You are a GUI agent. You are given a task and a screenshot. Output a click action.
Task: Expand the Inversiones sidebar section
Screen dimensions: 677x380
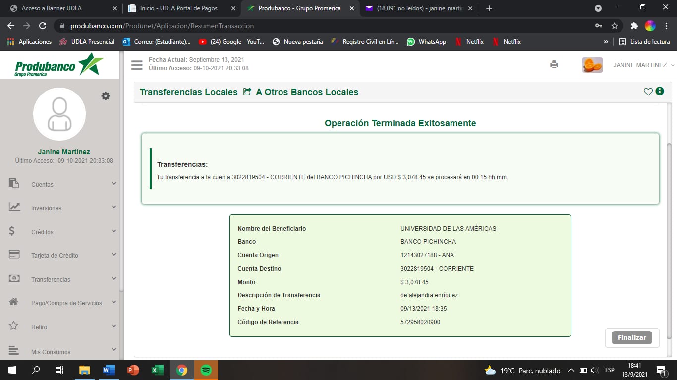[62, 208]
